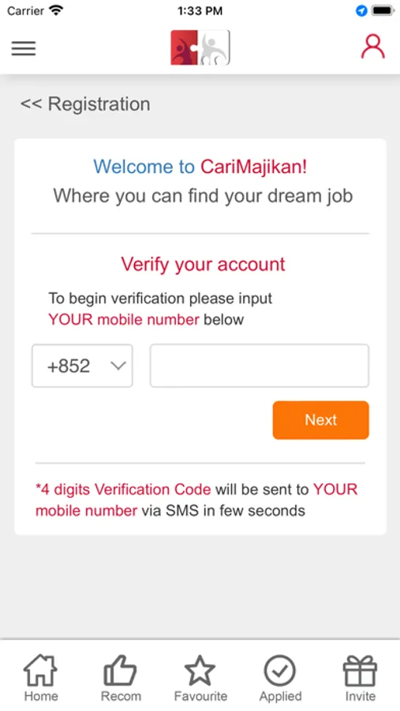Expand the +852 country code dropdown

pyautogui.click(x=82, y=366)
